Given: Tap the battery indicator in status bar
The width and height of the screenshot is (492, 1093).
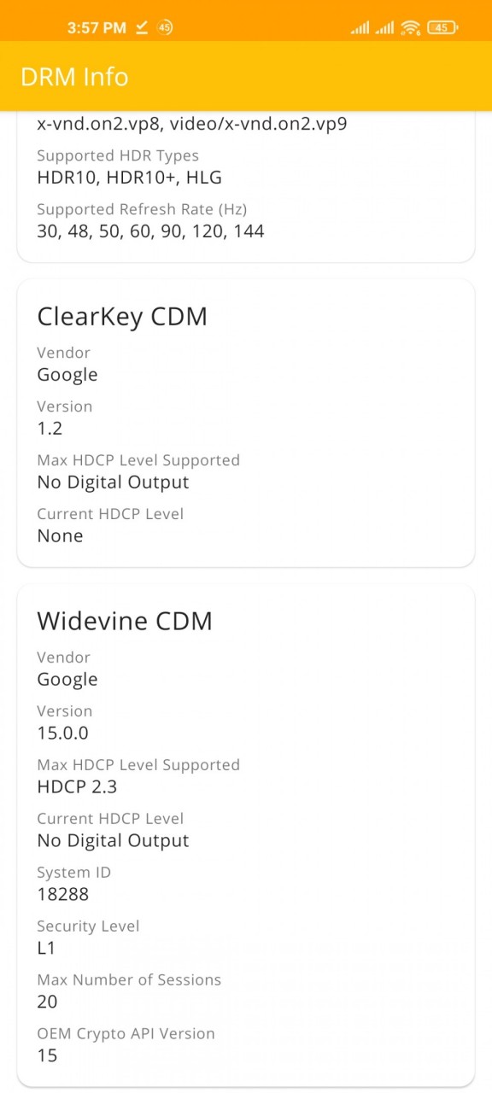Looking at the screenshot, I should 442,27.
